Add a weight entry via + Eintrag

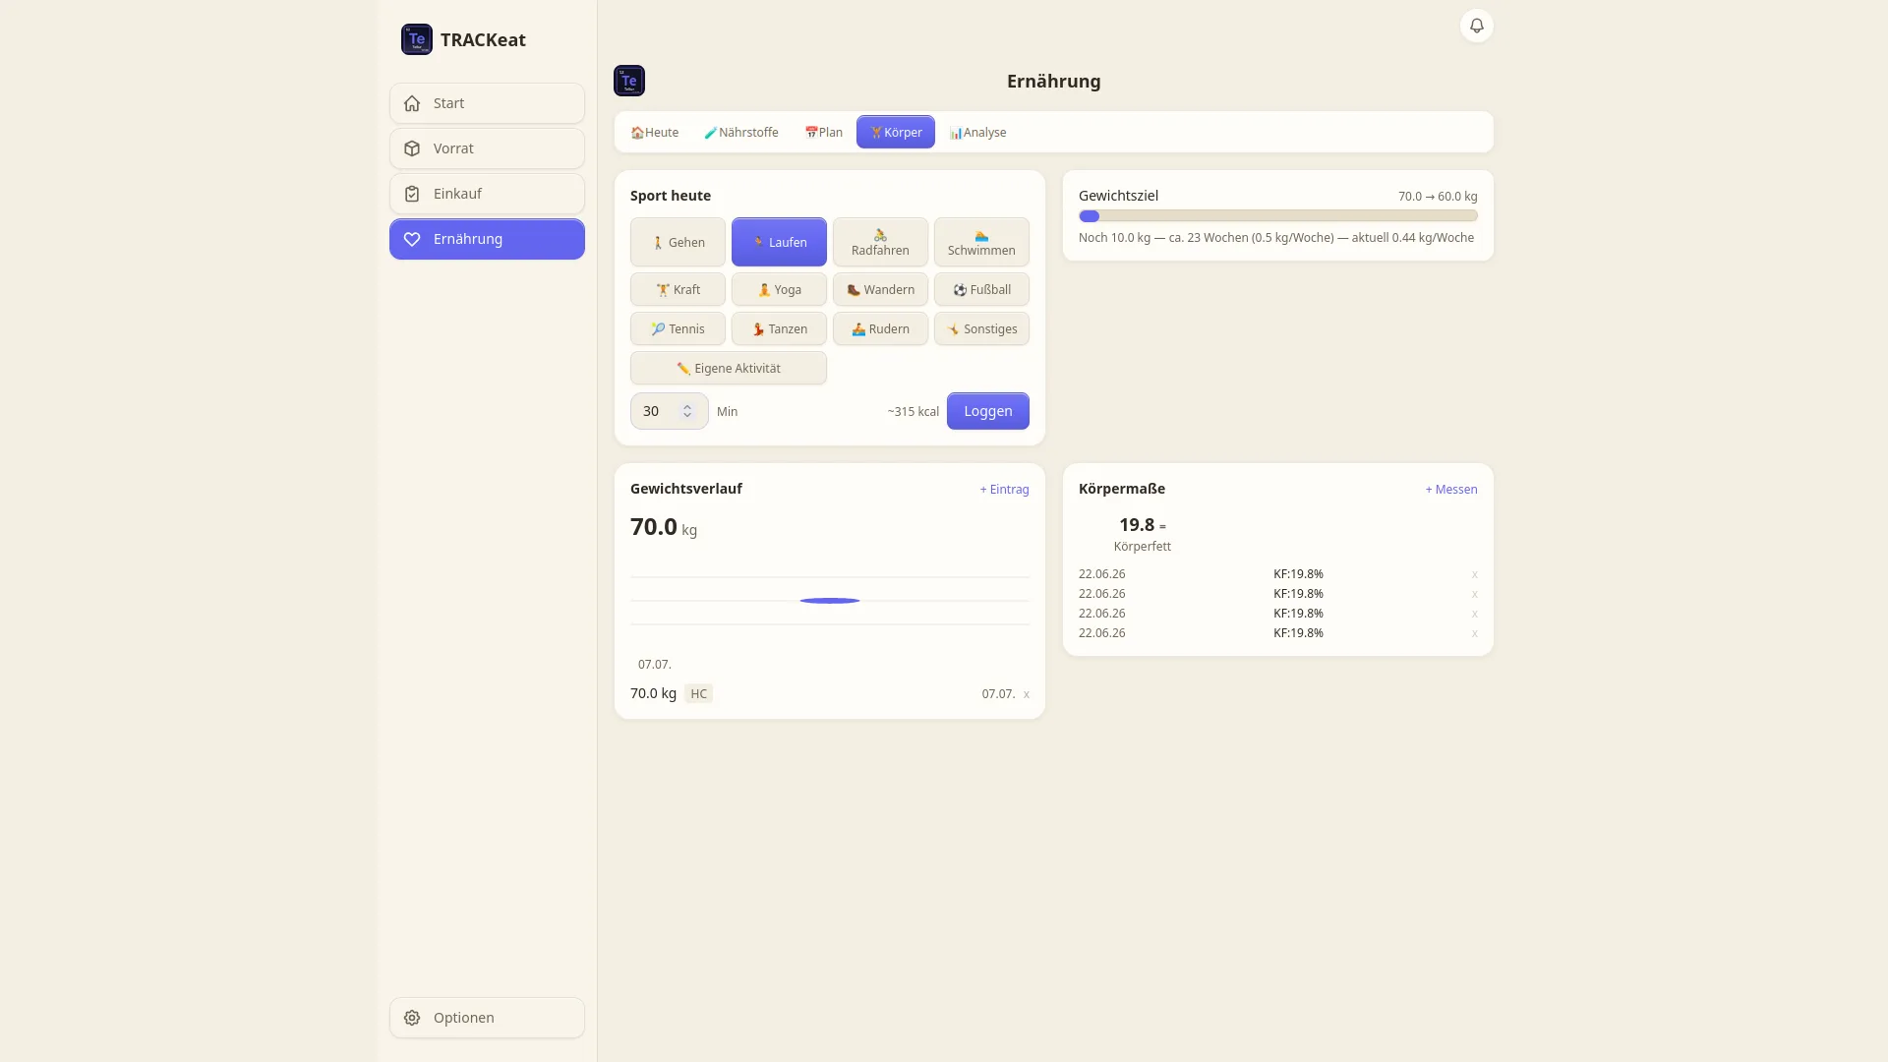1004,490
